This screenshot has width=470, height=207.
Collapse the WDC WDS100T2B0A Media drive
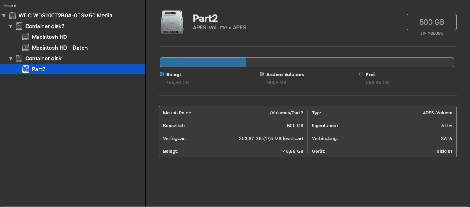point(4,15)
